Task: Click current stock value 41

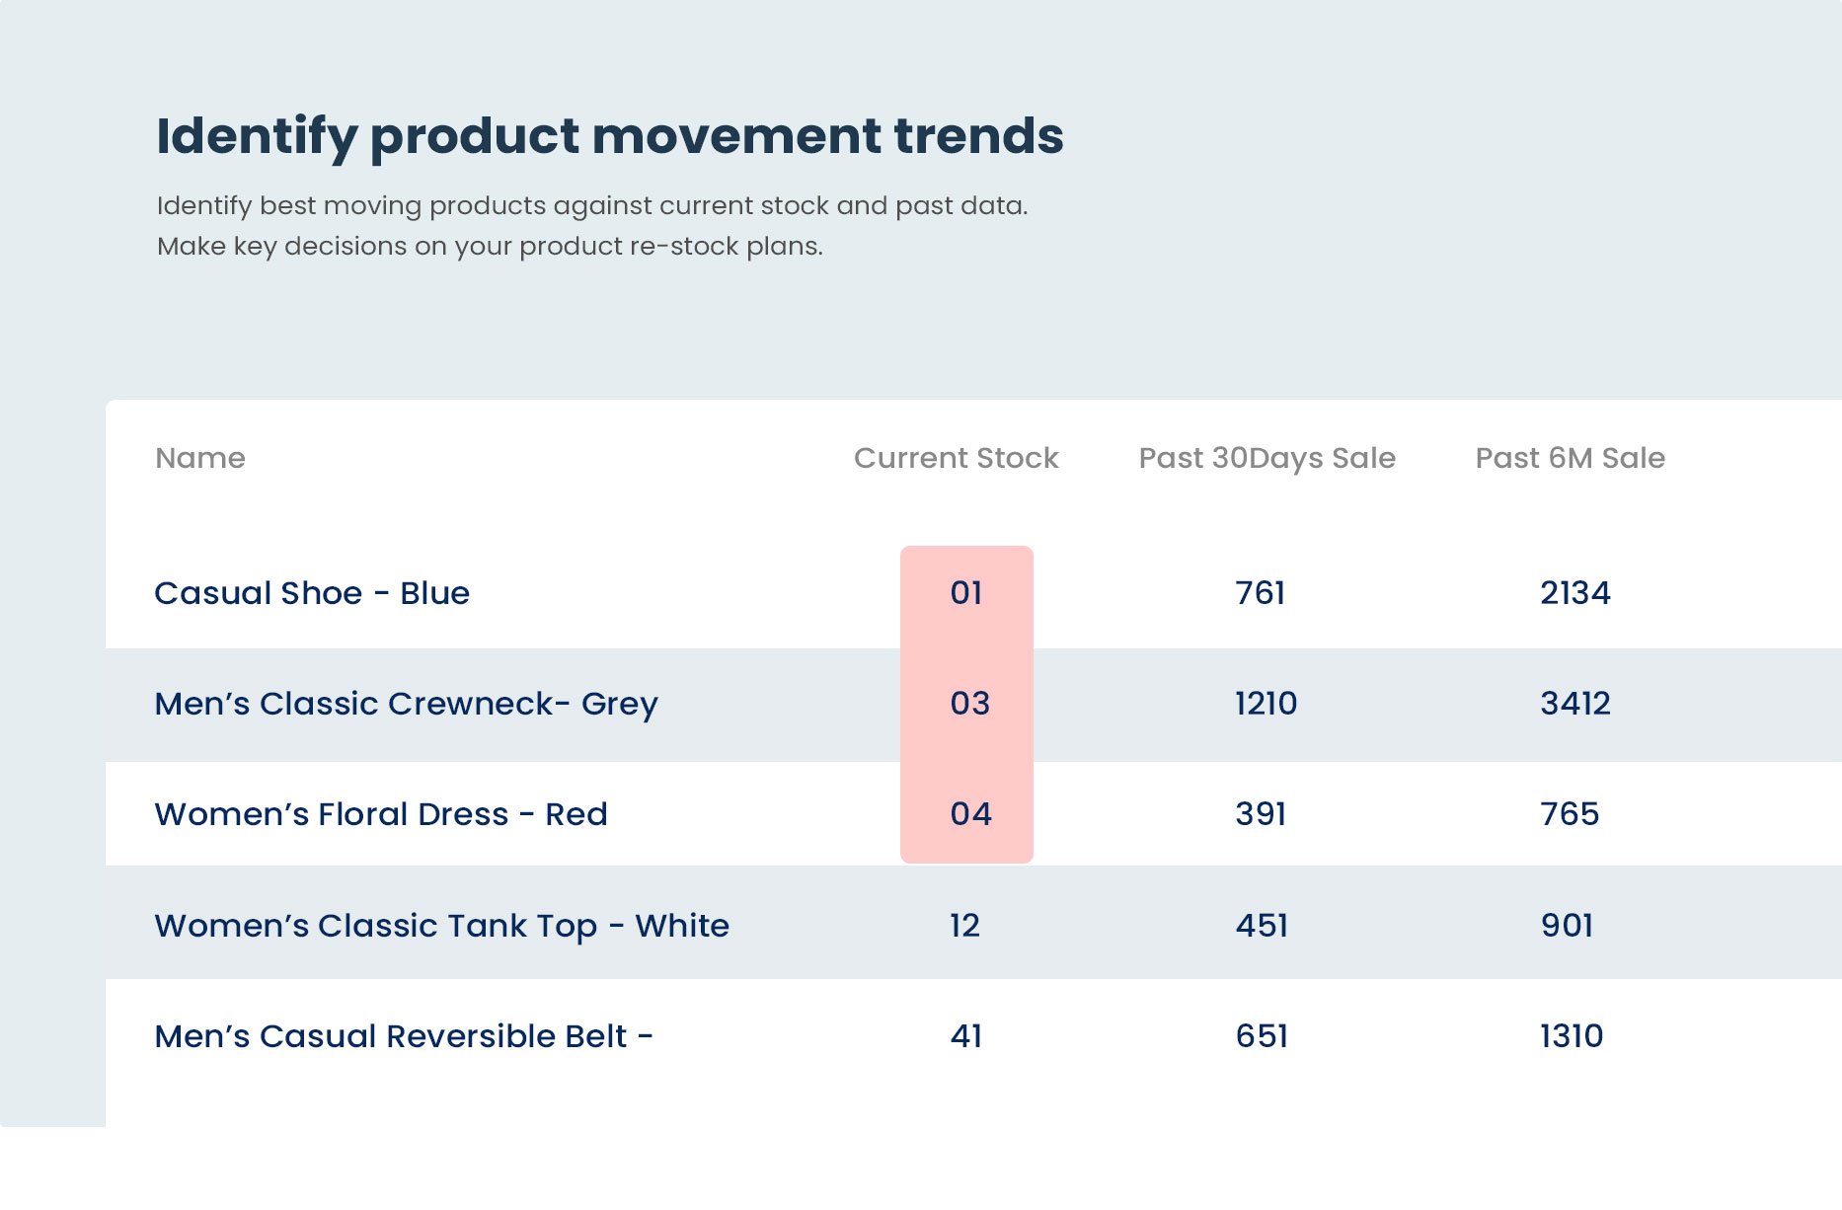Action: [965, 1036]
